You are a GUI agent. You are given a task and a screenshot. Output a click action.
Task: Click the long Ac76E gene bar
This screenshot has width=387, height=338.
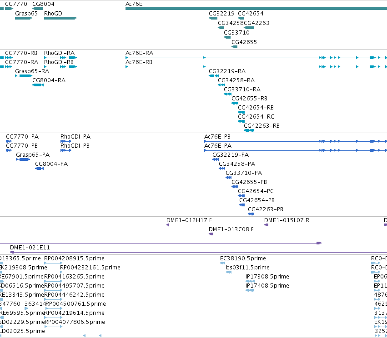(256, 9)
